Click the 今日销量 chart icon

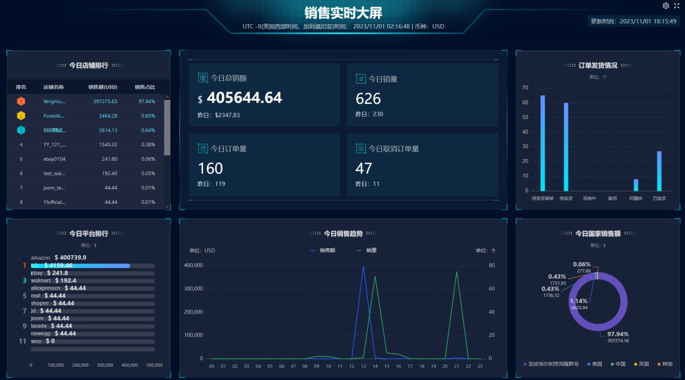(360, 77)
